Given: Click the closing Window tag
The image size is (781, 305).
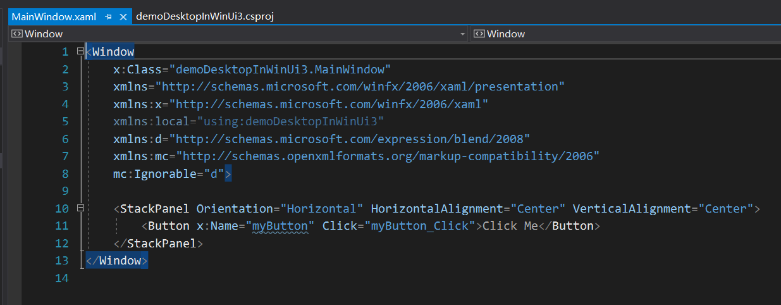Looking at the screenshot, I should (x=116, y=261).
